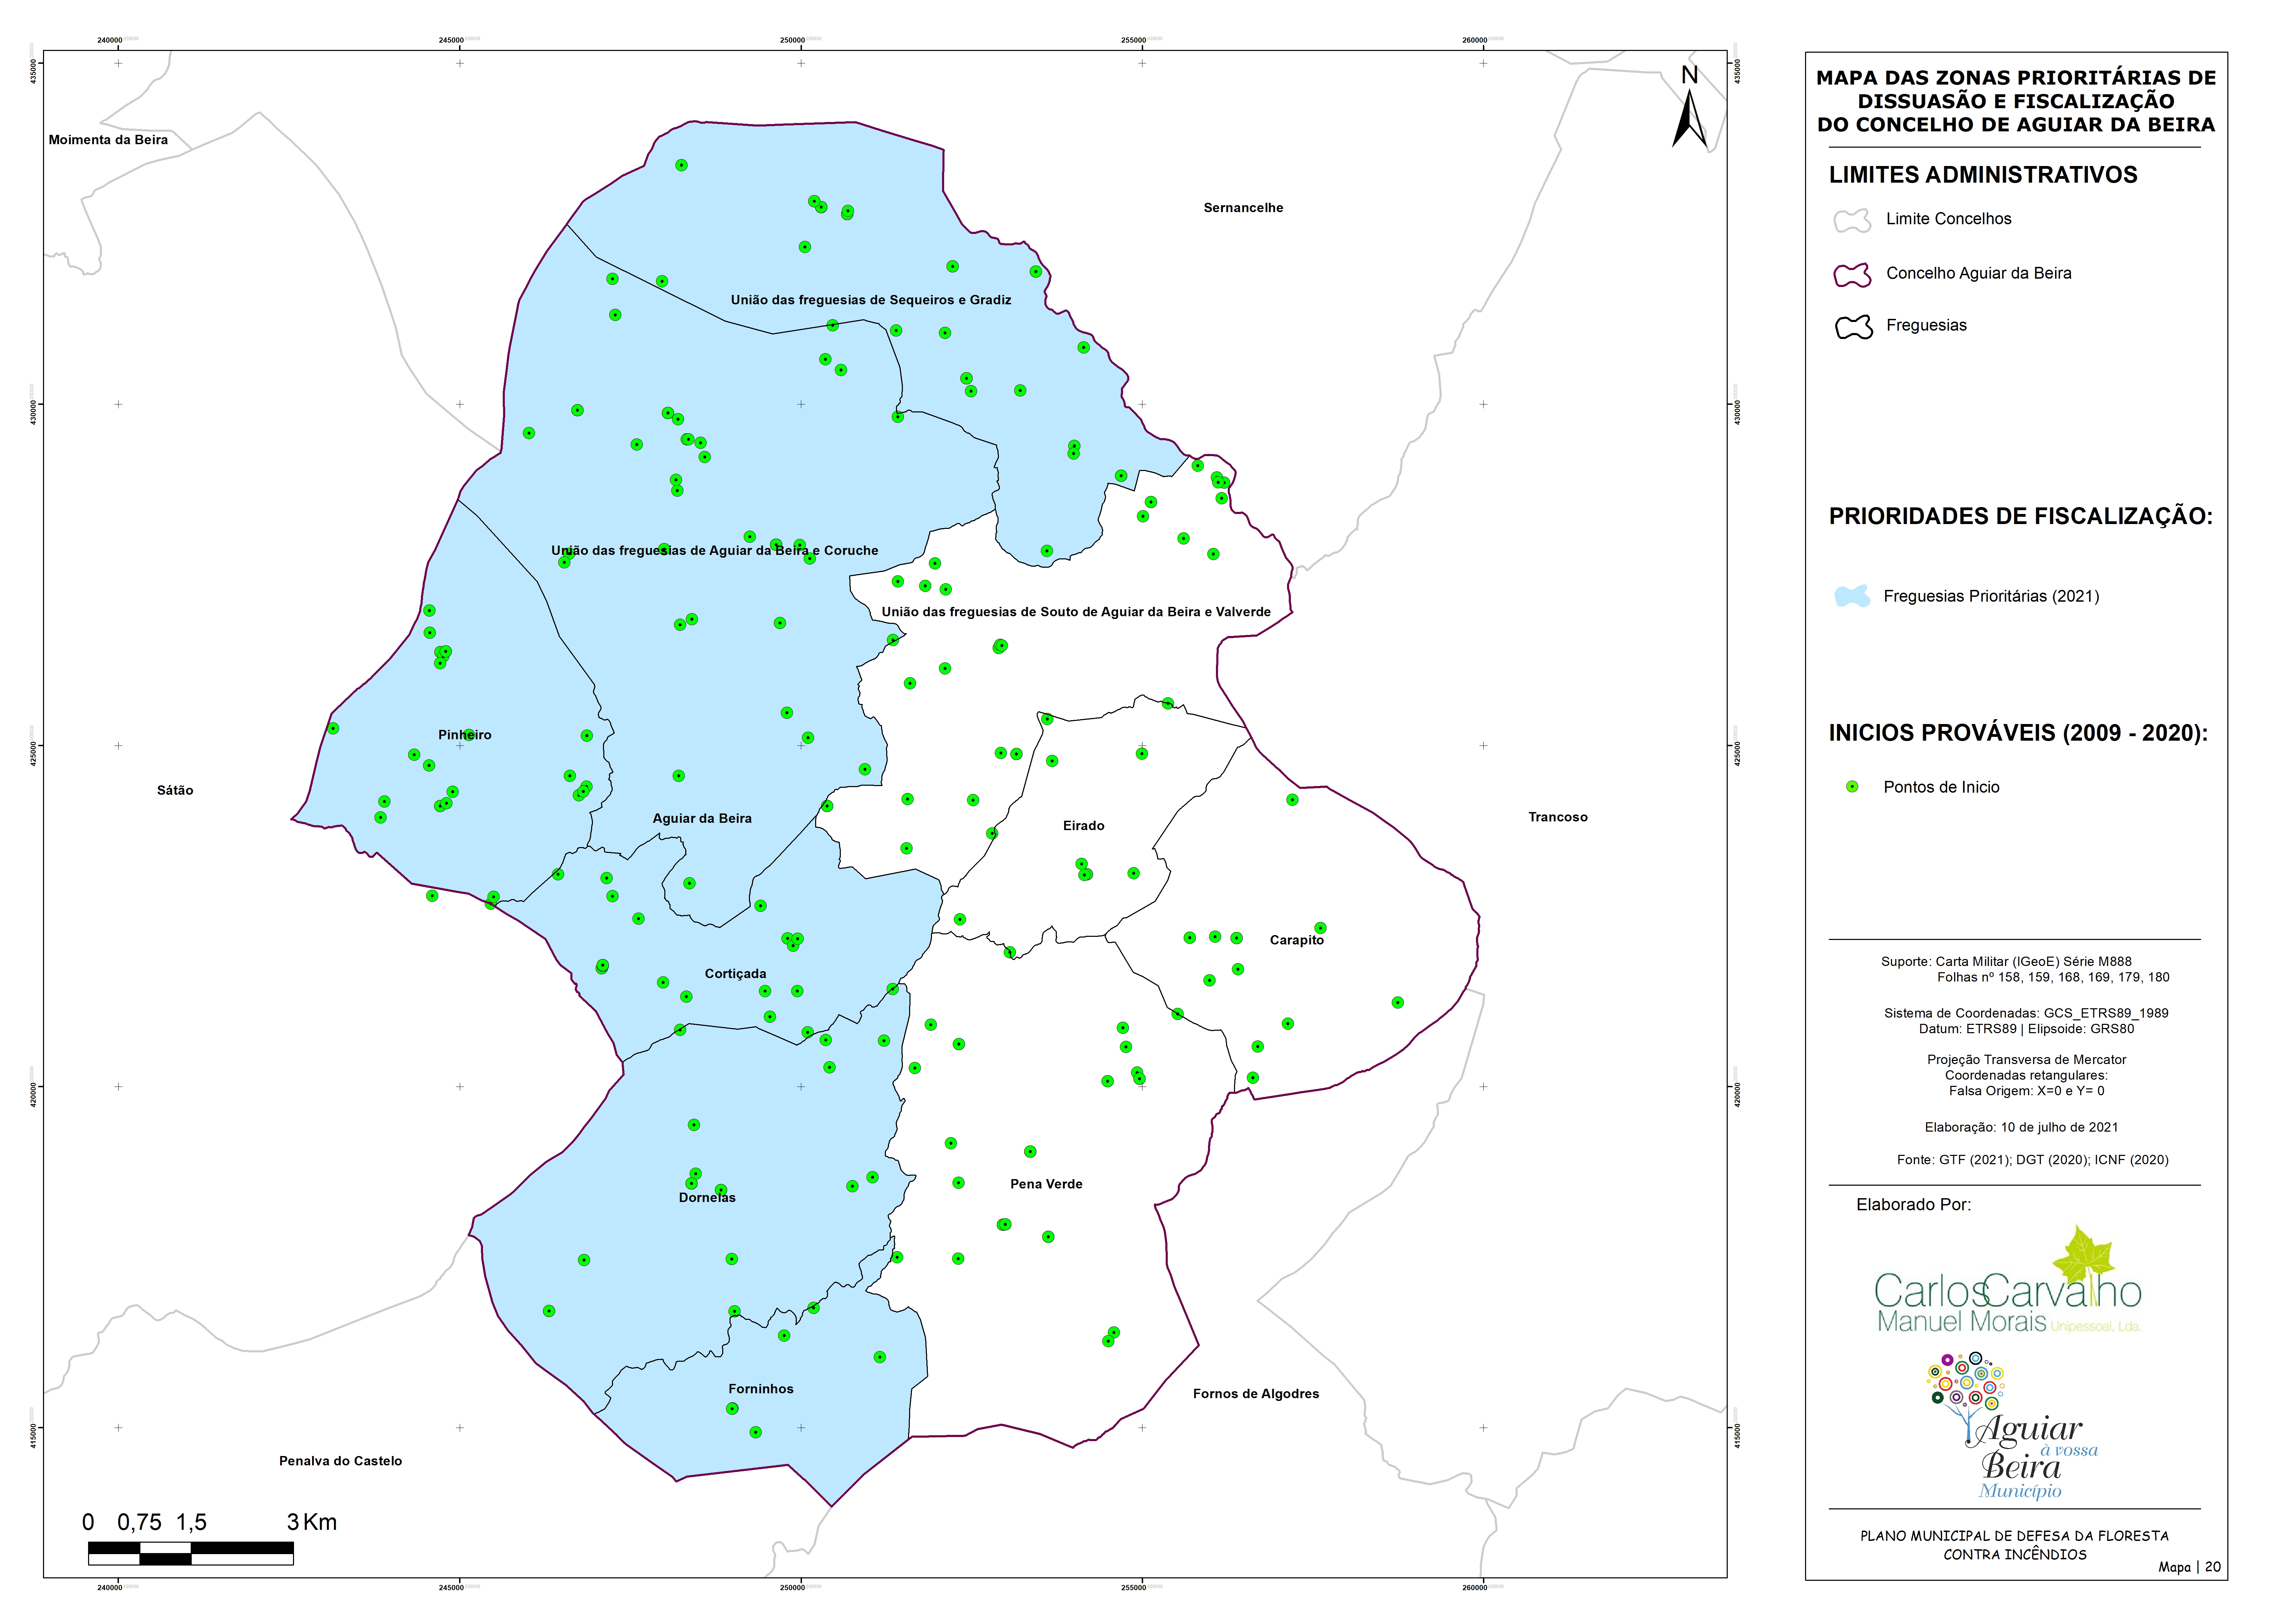Click the 'Forninhos' parish label

coord(761,1389)
